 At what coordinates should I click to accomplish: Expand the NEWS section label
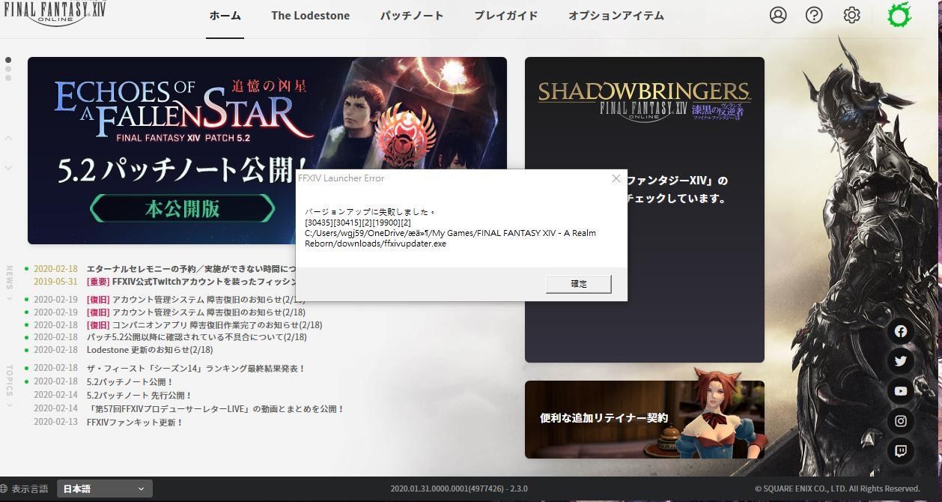pyautogui.click(x=10, y=282)
